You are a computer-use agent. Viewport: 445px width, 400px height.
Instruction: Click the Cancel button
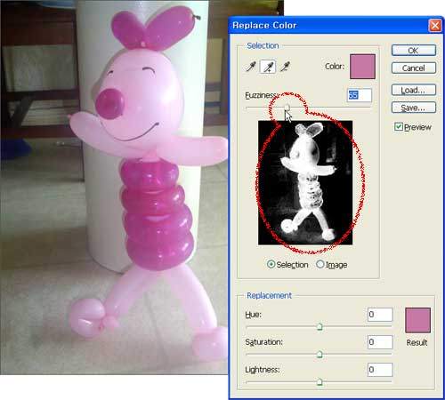point(414,68)
